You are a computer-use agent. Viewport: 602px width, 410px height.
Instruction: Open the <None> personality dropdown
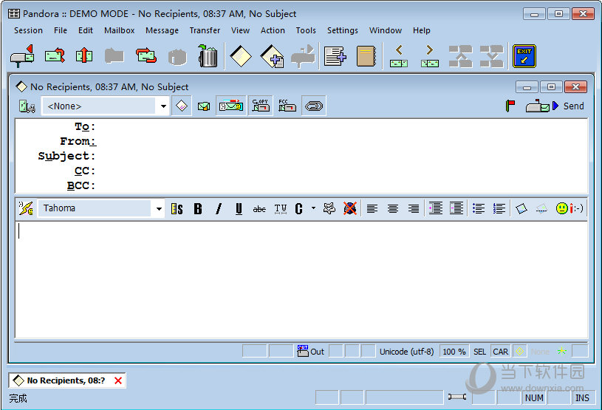point(163,106)
